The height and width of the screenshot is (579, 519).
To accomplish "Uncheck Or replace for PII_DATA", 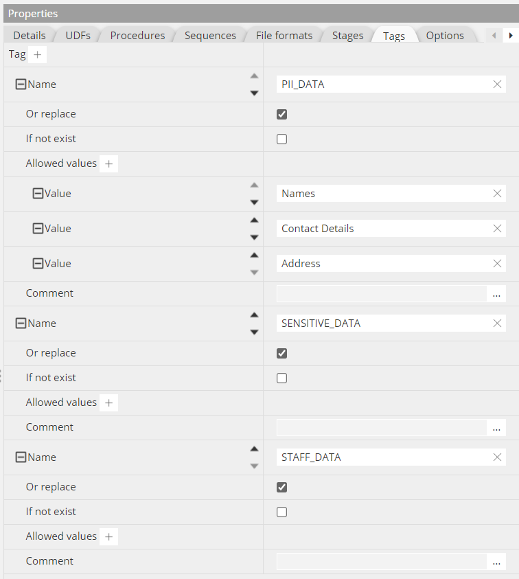I will 281,114.
